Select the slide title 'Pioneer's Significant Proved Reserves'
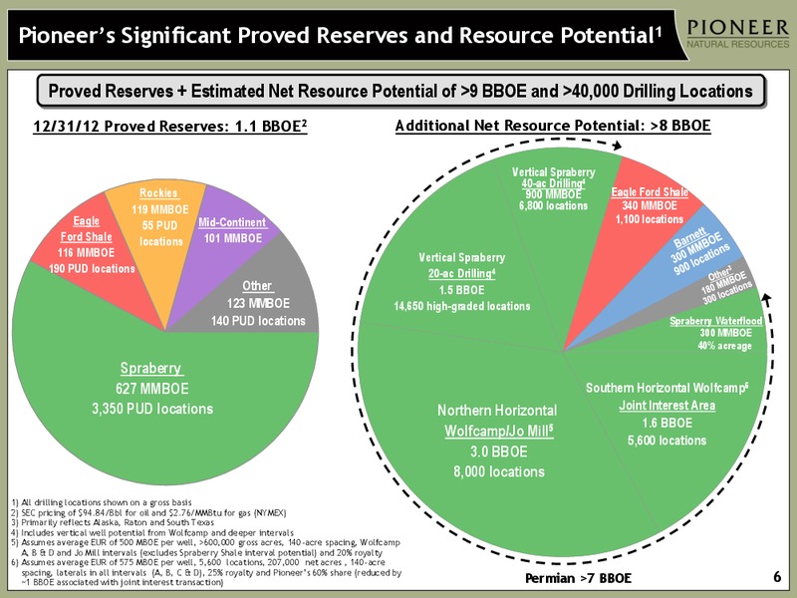Screen dimensions: 797x598 click(x=340, y=36)
